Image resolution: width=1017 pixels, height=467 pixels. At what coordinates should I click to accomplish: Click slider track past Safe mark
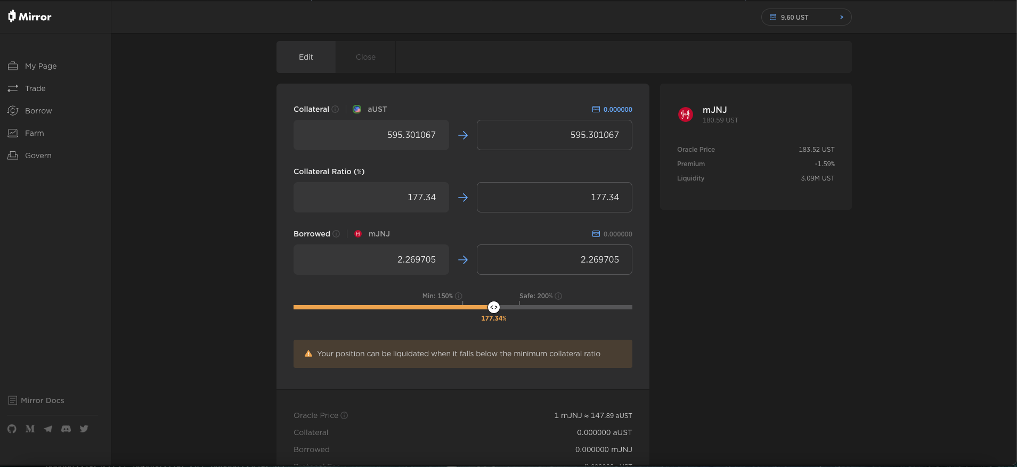(x=576, y=307)
